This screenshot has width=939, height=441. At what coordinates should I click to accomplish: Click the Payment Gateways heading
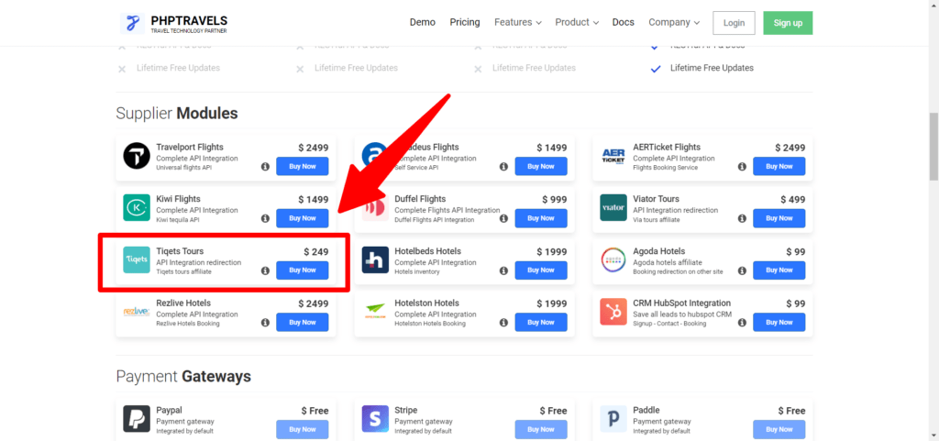tap(183, 377)
